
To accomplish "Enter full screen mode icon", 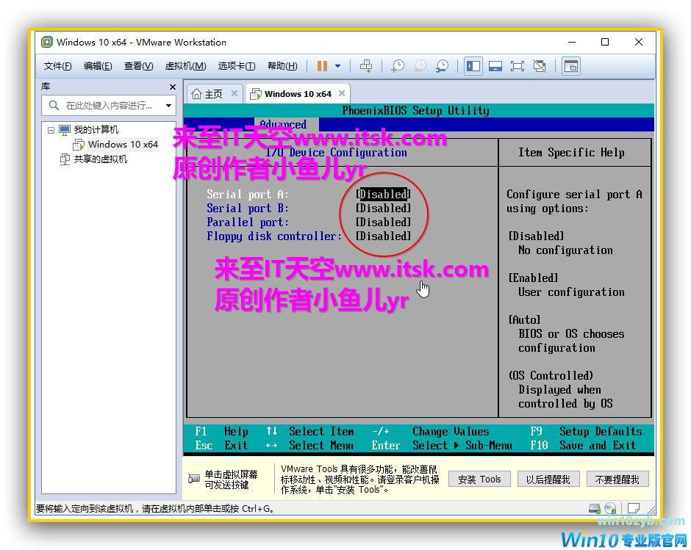I will (x=518, y=66).
